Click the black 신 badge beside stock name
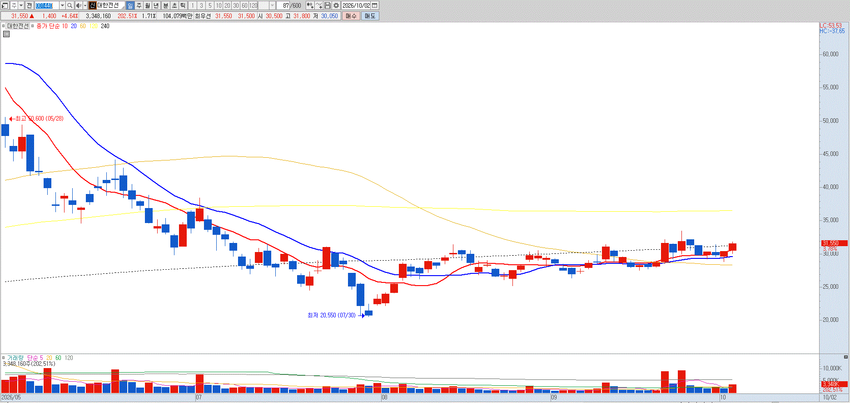Image resolution: width=850 pixels, height=403 pixels. pos(93,5)
